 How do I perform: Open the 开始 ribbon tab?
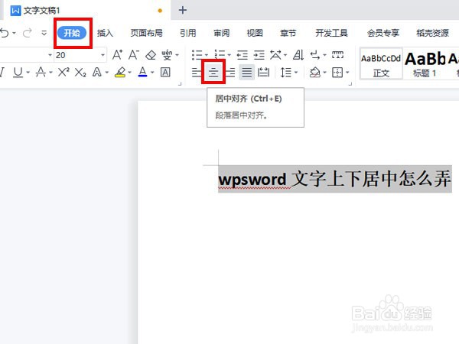click(72, 33)
